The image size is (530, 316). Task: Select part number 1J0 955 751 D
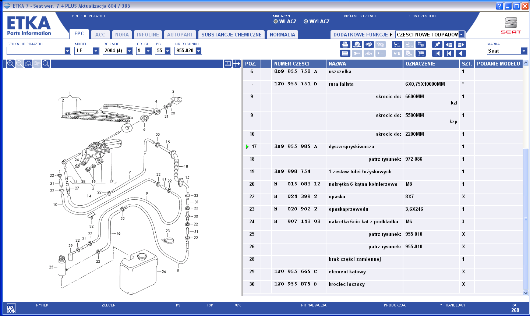click(x=296, y=84)
